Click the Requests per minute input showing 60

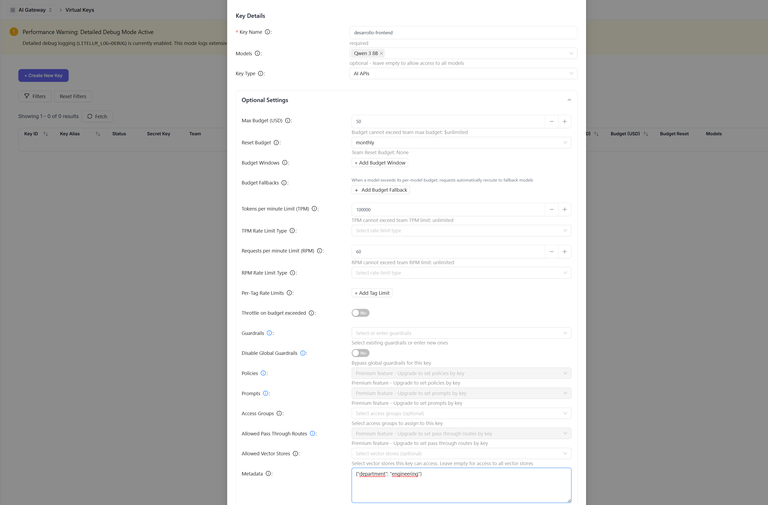coord(448,251)
